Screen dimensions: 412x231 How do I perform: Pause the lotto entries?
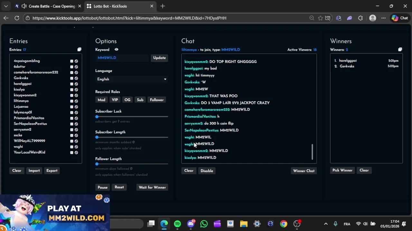pyautogui.click(x=102, y=187)
